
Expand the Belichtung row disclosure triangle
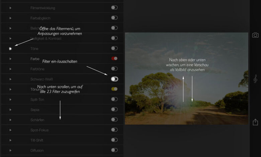10,28
